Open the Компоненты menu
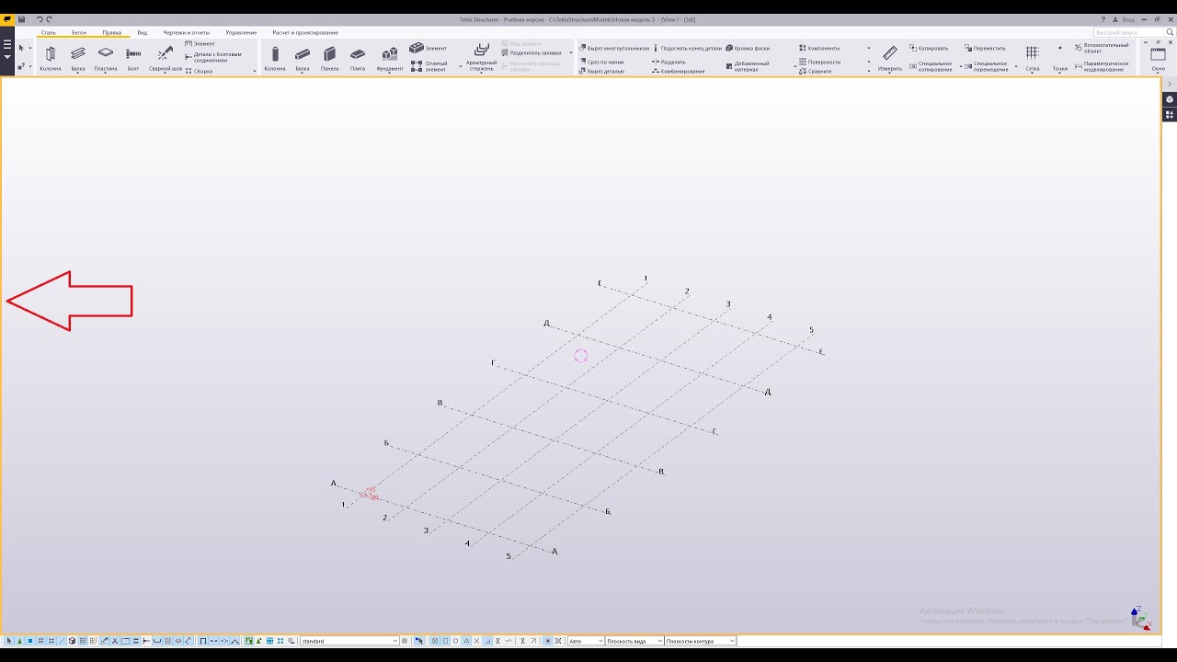Screen dimensions: 1177x662 coord(819,48)
